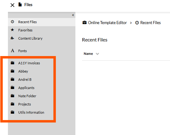Sort files using Name column arrow
The image size is (170, 135).
97,54
